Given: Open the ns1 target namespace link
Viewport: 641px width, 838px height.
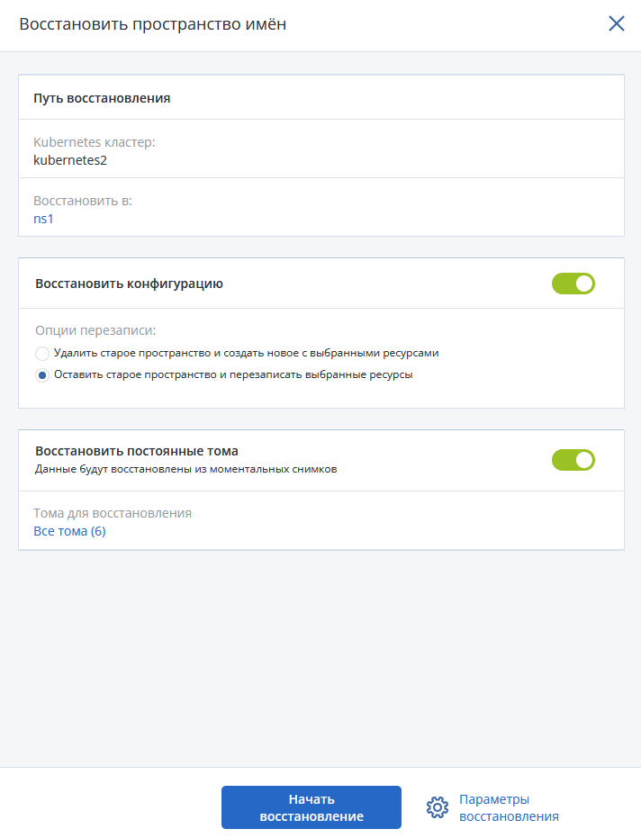Looking at the screenshot, I should click(43, 219).
